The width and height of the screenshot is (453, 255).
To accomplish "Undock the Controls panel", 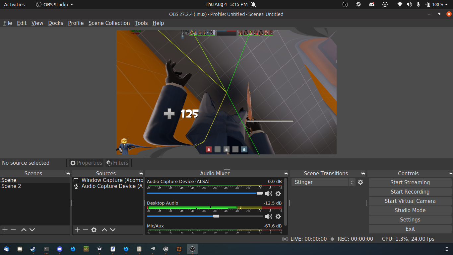I will 450,174.
